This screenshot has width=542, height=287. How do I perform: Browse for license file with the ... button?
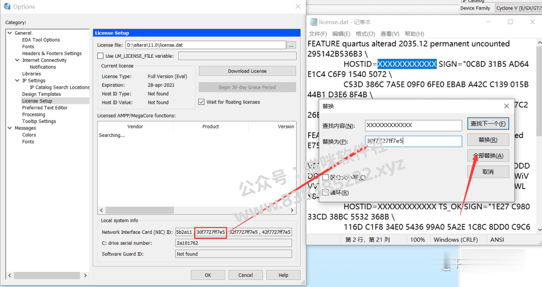(x=292, y=45)
